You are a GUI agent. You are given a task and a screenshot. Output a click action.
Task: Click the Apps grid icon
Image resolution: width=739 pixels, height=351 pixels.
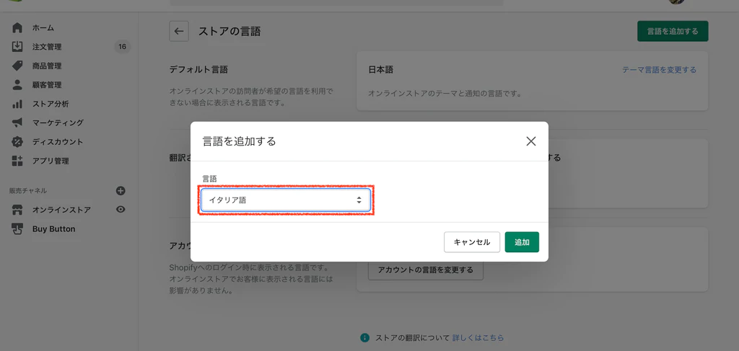tap(17, 161)
